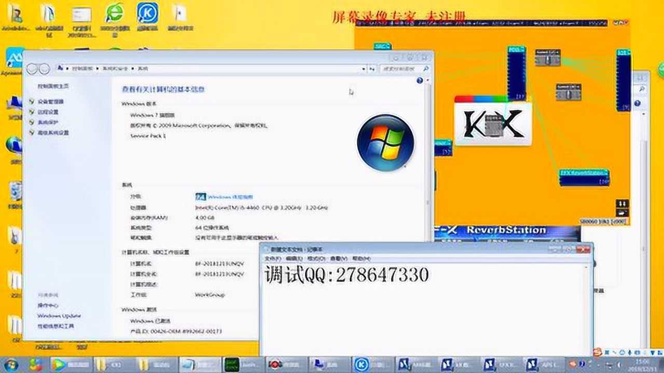Select the lower gray fader module in kX DSP
The image size is (664, 373).
pyautogui.click(x=569, y=92)
